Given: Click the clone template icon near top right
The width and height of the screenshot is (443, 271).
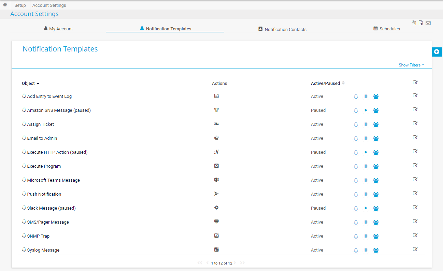Looking at the screenshot, I should [x=414, y=23].
